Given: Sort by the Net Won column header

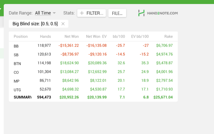Looking at the screenshot, I should pos(72,36).
